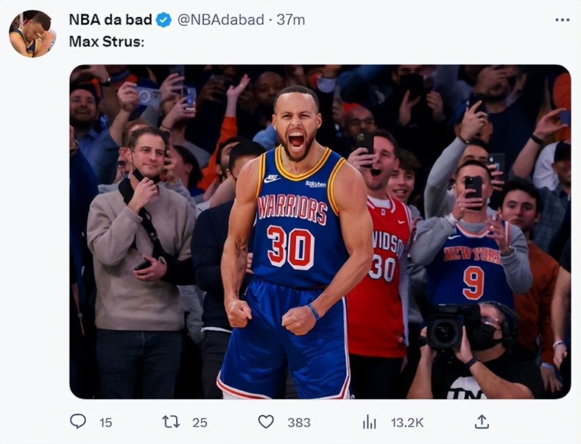Open the three-dot more options menu
Image resolution: width=581 pixels, height=444 pixels.
562,20
